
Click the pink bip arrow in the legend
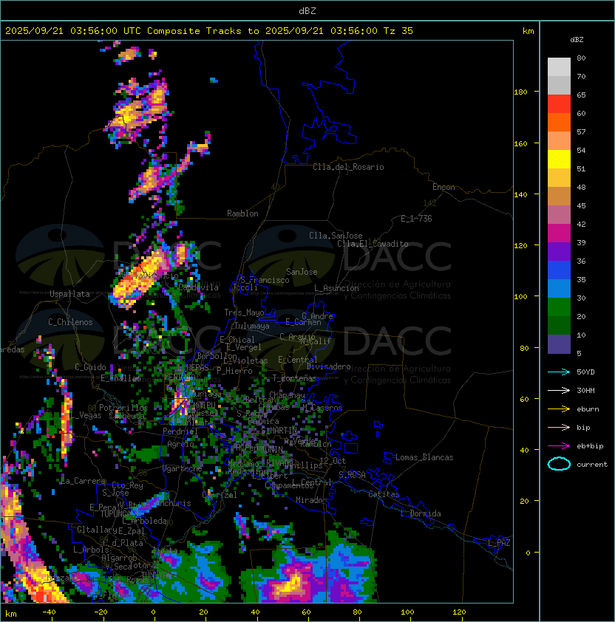(x=559, y=427)
